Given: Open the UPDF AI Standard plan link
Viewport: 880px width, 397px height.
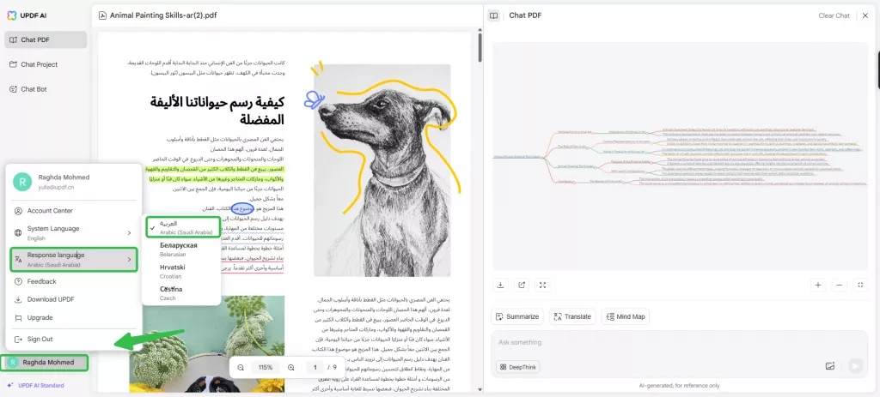Looking at the screenshot, I should pyautogui.click(x=35, y=385).
